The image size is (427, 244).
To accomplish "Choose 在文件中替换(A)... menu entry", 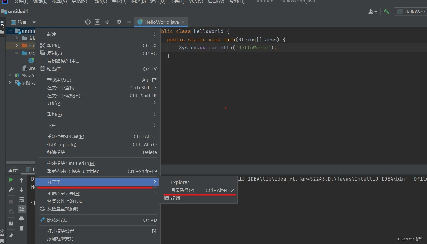I will (x=98, y=95).
